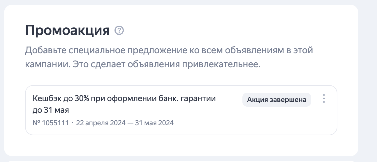377x162 pixels.
Task: Click the question mark help icon beside Промоакция
Action: coord(119,30)
